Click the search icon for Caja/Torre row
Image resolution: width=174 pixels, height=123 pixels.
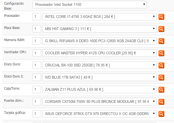(161, 90)
